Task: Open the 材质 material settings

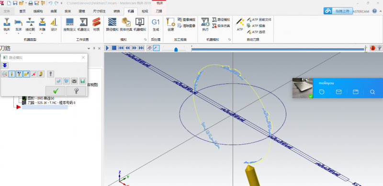Action: click(x=97, y=24)
